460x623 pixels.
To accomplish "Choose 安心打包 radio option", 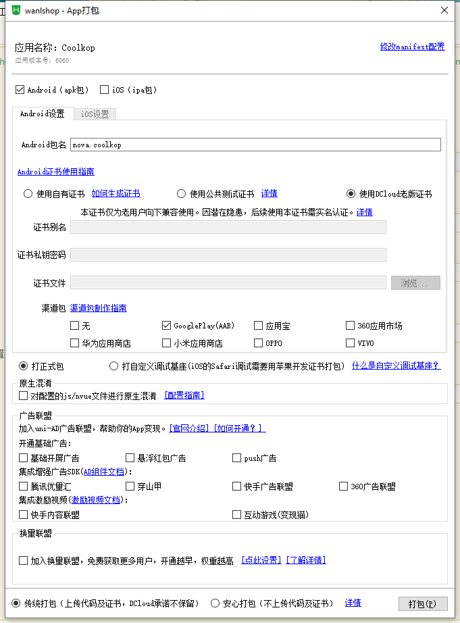I will coord(215,603).
